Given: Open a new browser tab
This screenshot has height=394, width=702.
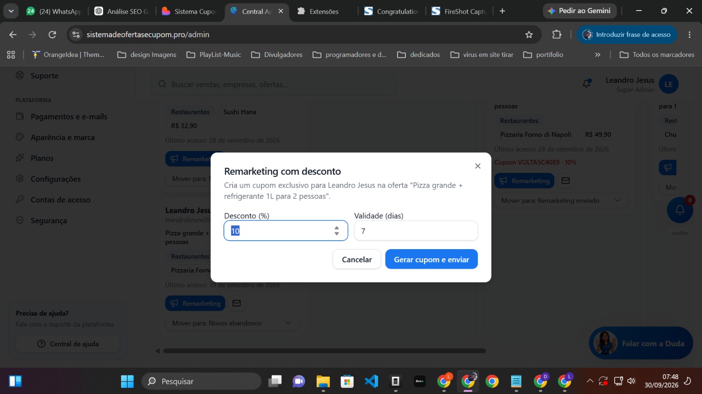Looking at the screenshot, I should tap(502, 11).
